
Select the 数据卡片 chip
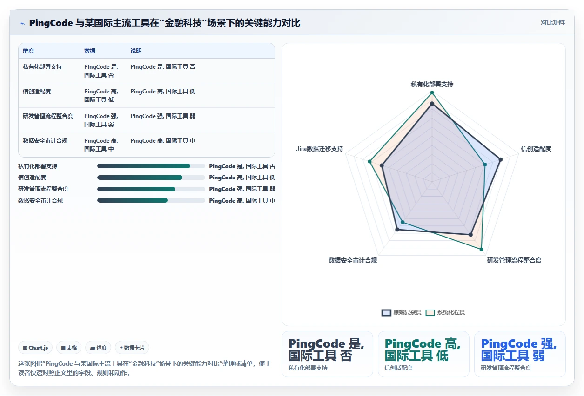132,348
